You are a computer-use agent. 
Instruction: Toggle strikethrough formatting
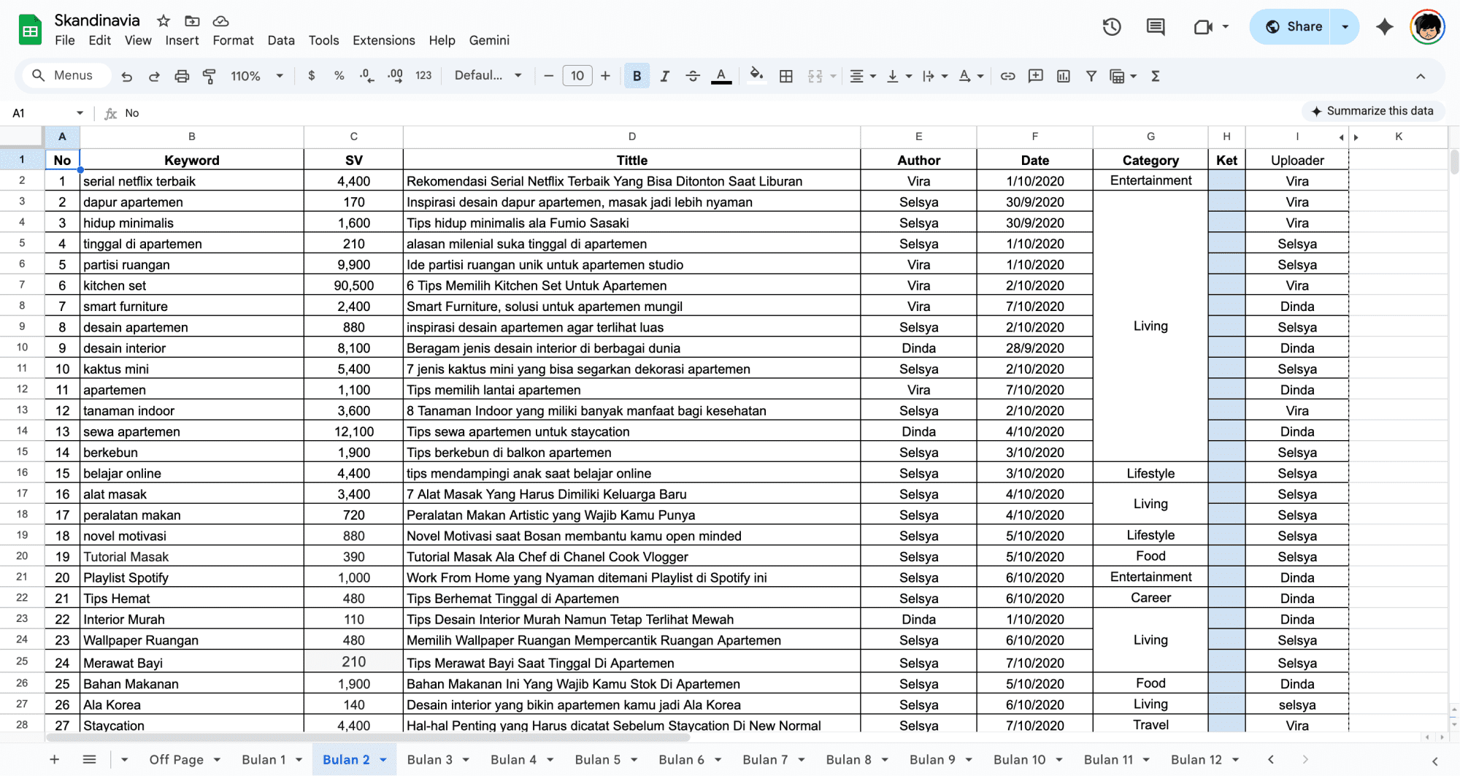pyautogui.click(x=693, y=76)
